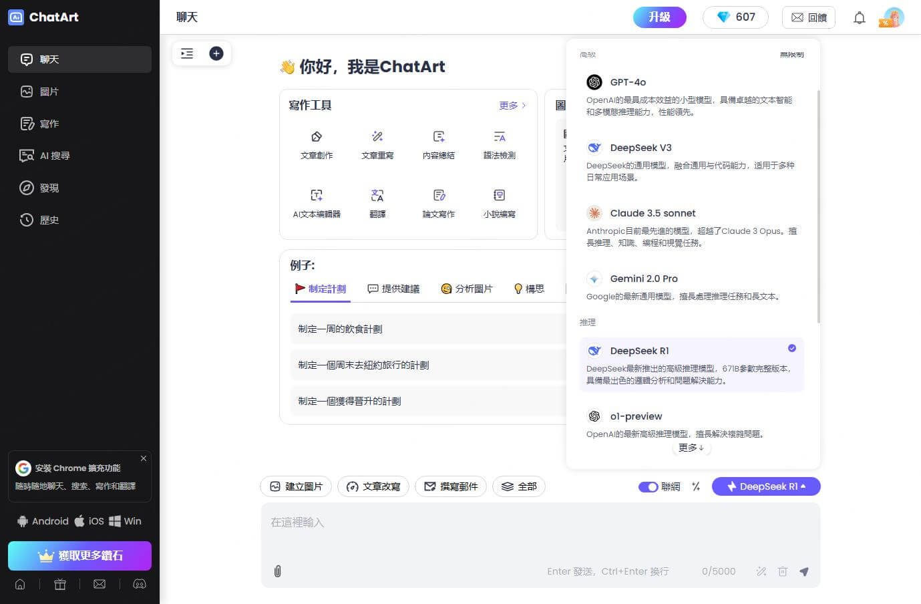This screenshot has width=921, height=604.
Task: Click the 全部 quick action
Action: pyautogui.click(x=519, y=486)
